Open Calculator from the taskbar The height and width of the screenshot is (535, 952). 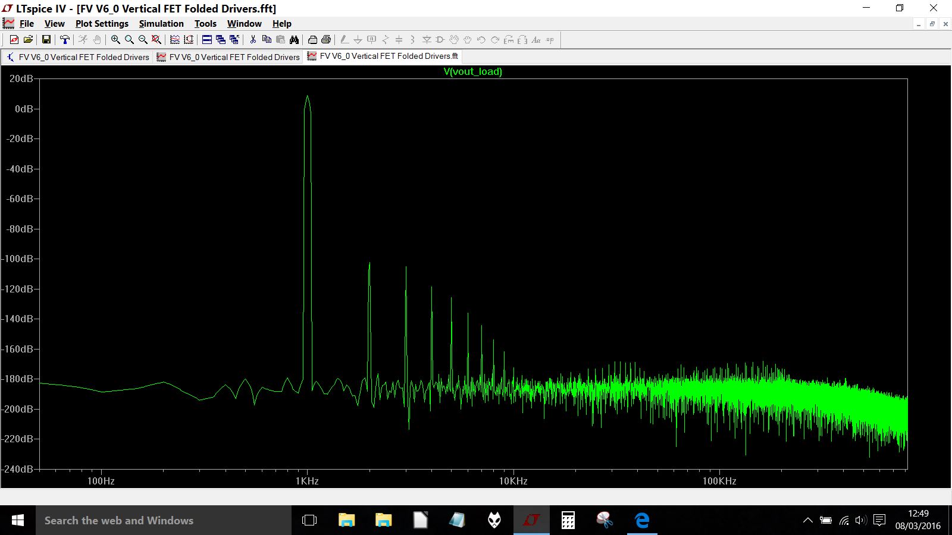(x=568, y=520)
